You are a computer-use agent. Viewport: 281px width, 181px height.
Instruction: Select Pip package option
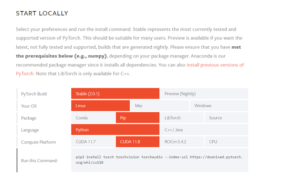click(137, 117)
